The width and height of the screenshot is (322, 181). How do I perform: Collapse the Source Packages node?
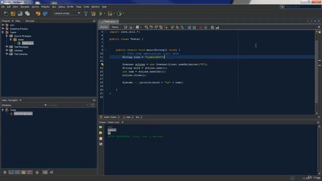(7, 36)
